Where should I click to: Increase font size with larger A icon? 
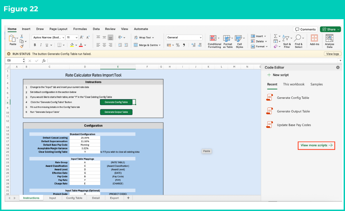pyautogui.click(x=81, y=37)
